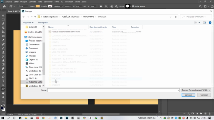Select the Hand tool
The height and width of the screenshot is (120, 214).
pos(3,93)
